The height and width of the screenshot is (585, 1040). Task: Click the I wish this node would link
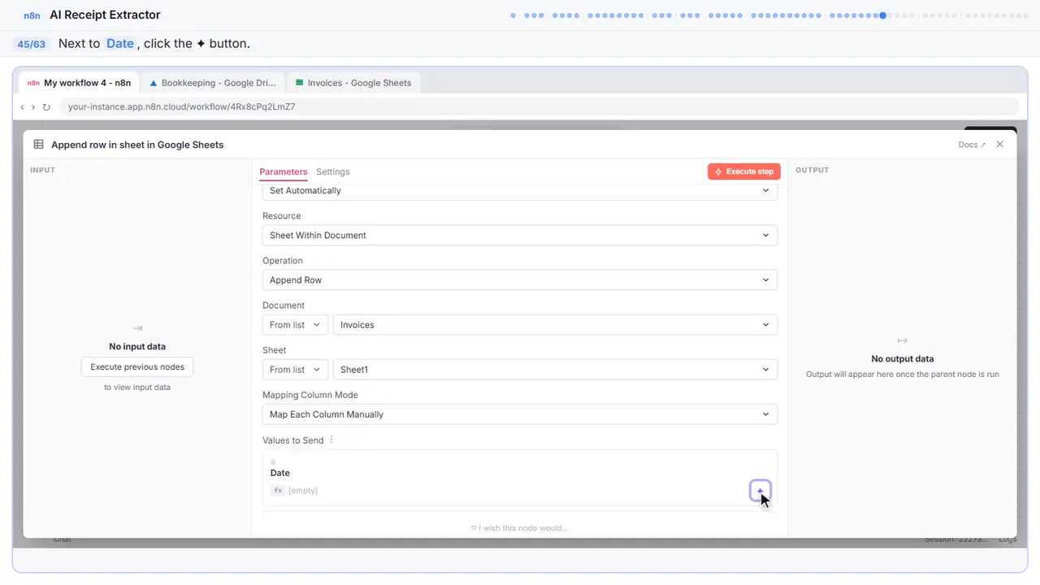pos(520,528)
